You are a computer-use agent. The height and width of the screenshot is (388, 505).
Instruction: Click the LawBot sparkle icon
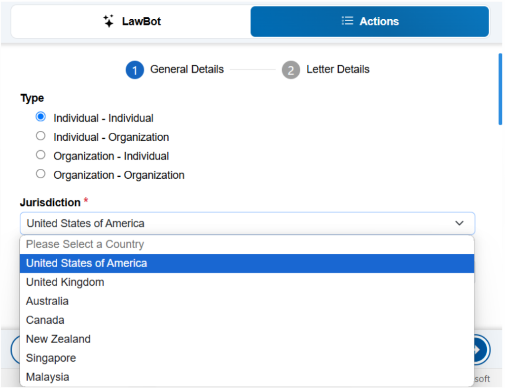coord(108,21)
